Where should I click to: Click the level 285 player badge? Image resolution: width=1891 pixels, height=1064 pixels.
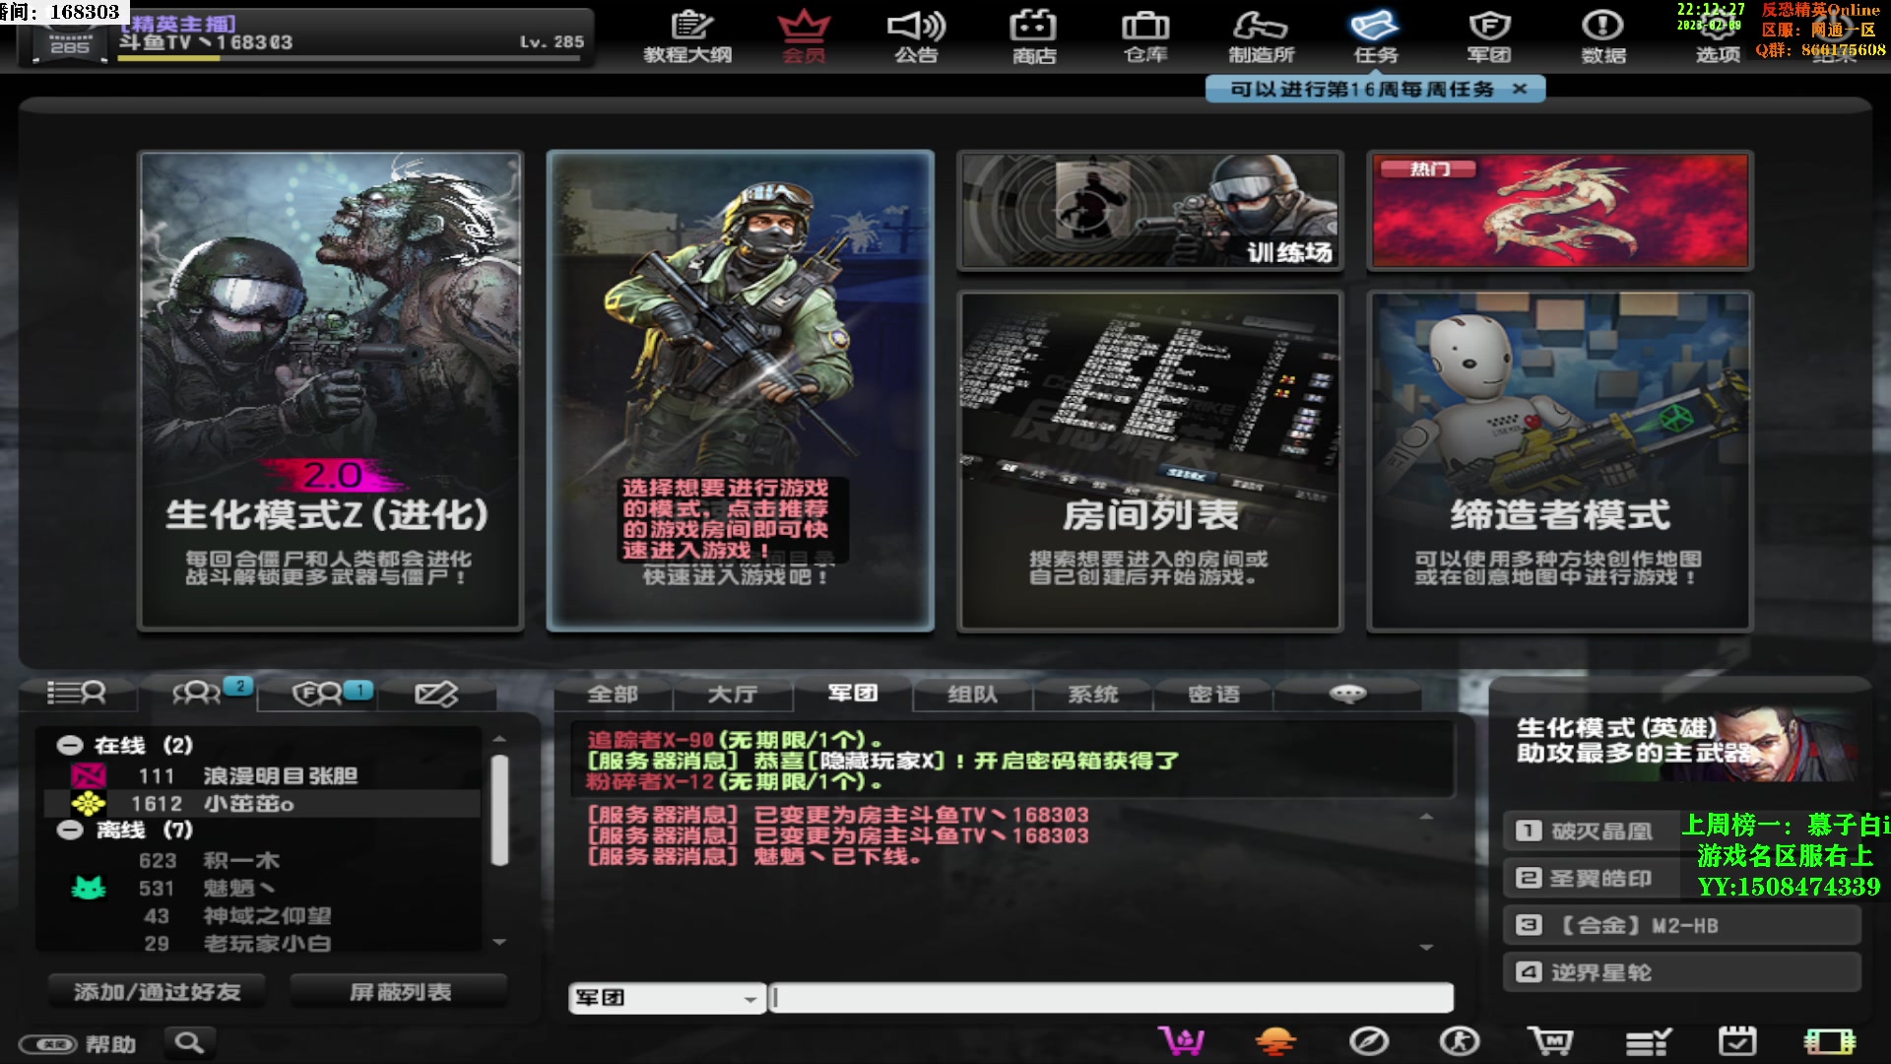(70, 43)
